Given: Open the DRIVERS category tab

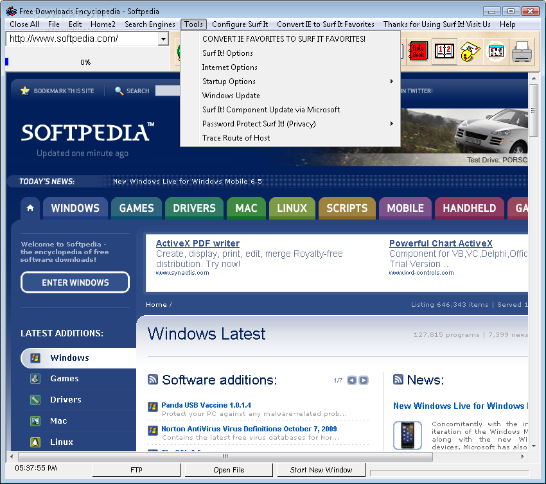Looking at the screenshot, I should pyautogui.click(x=194, y=208).
